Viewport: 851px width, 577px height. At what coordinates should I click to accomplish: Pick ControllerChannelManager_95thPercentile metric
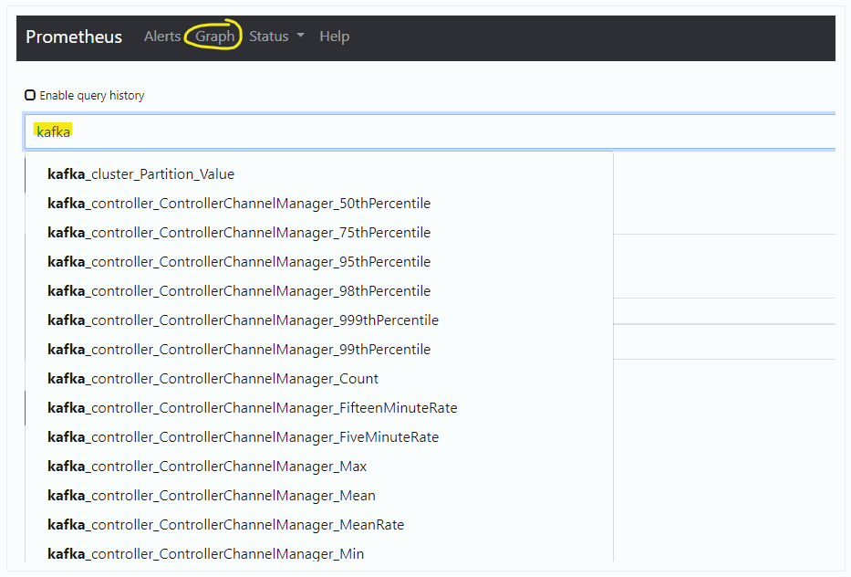(319, 262)
